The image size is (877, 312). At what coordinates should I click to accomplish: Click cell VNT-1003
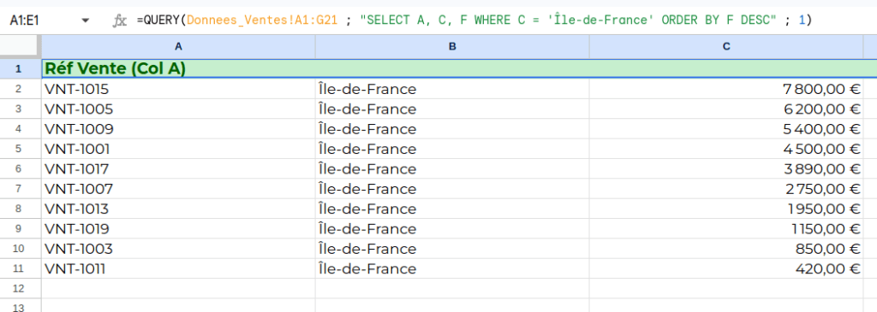(178, 249)
